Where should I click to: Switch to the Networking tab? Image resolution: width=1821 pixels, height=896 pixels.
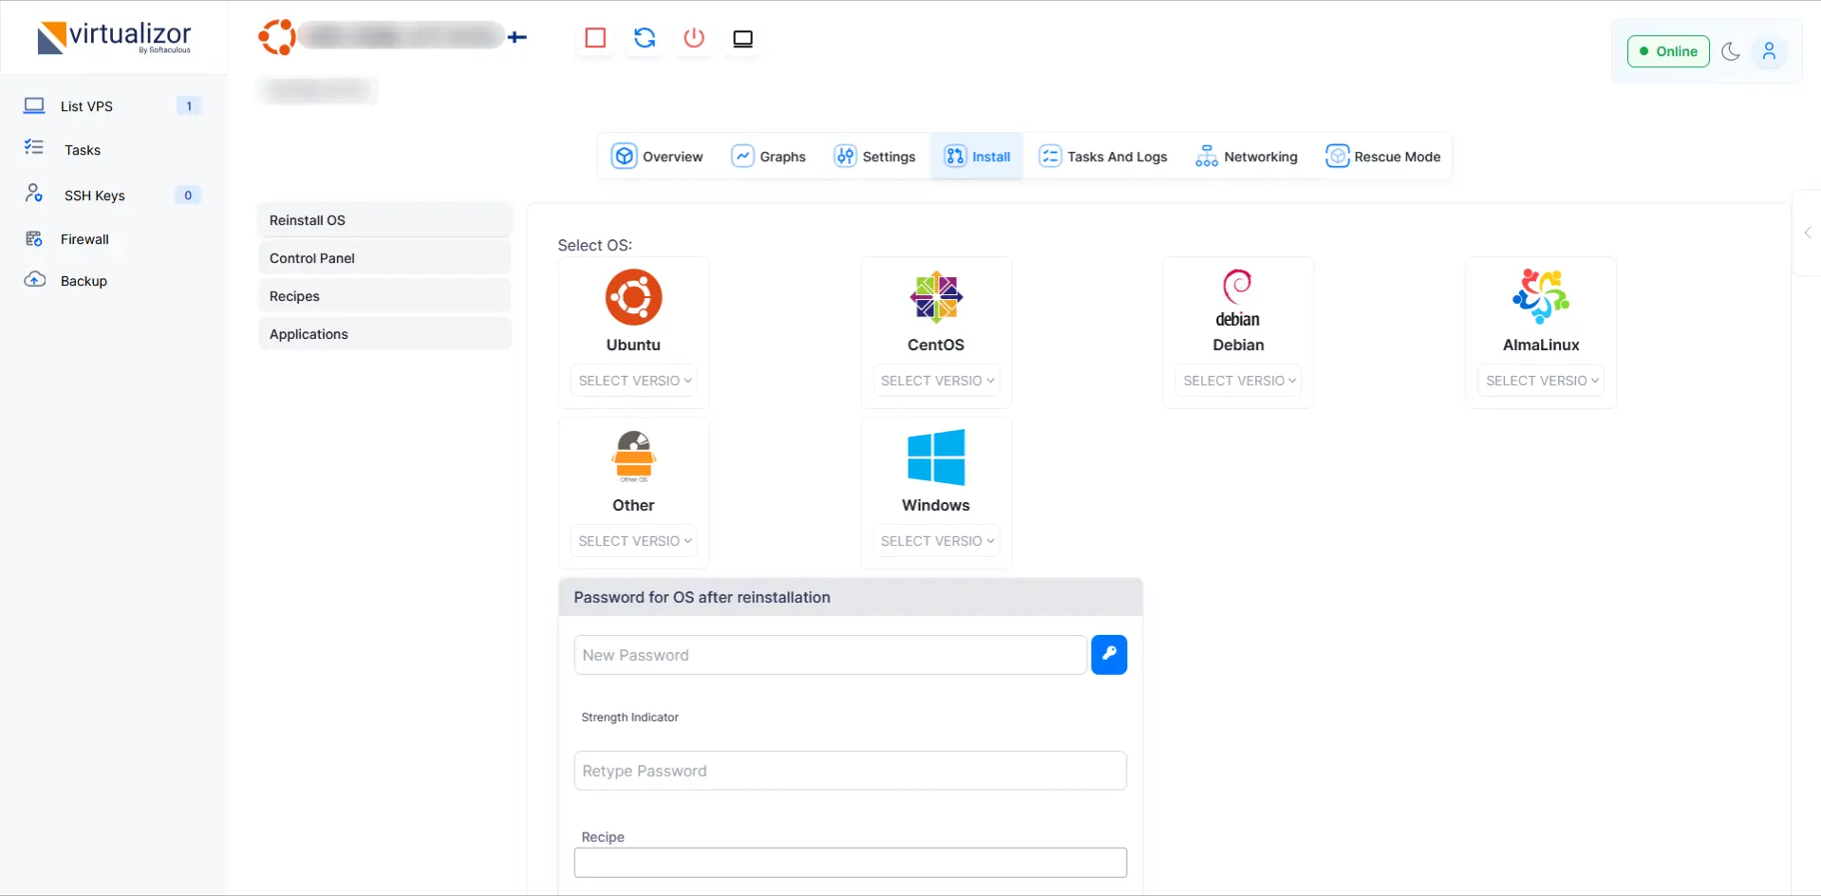click(x=1247, y=157)
